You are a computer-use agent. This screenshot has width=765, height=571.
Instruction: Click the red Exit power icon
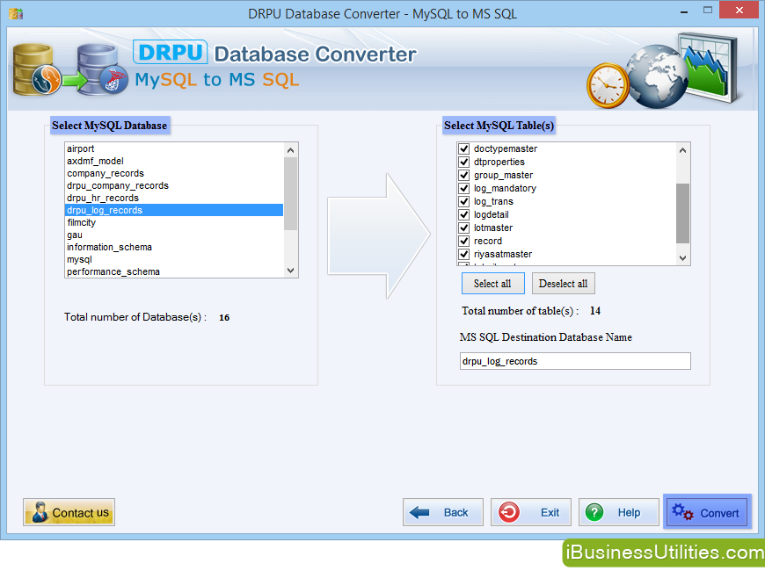[x=509, y=512]
